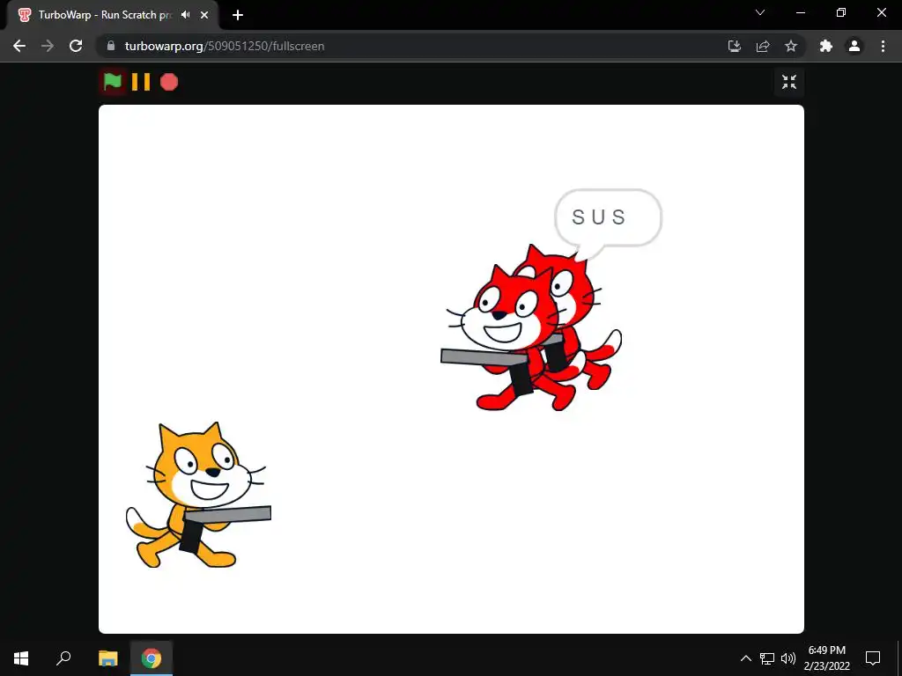Show hidden system tray icons
This screenshot has height=676, width=902.
[x=745, y=658]
